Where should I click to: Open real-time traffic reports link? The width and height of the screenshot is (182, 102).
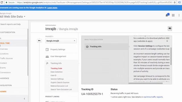[x=153, y=97]
